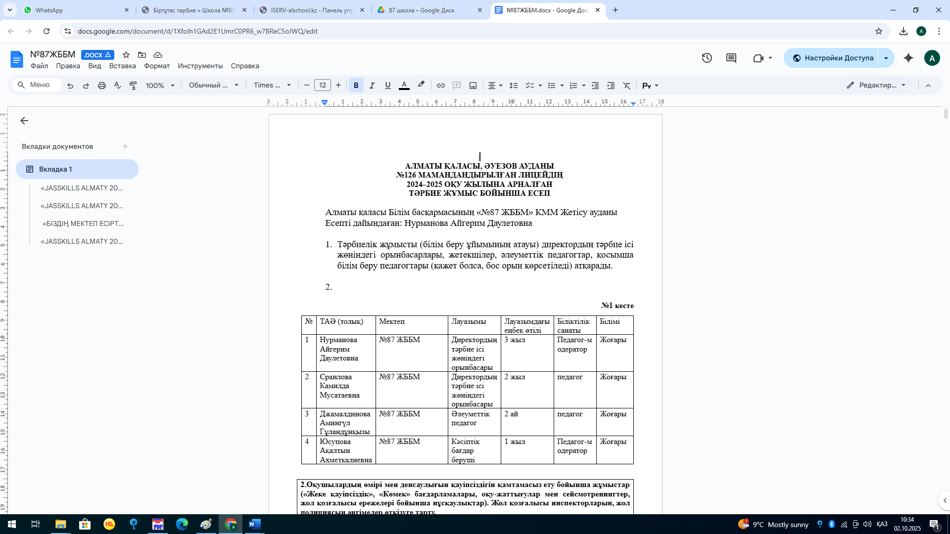Image resolution: width=950 pixels, height=534 pixels.
Task: Open Word from Windows taskbar
Action: pos(255,524)
